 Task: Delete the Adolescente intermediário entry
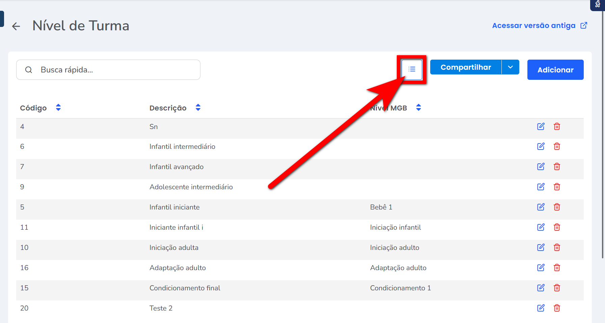pos(557,187)
